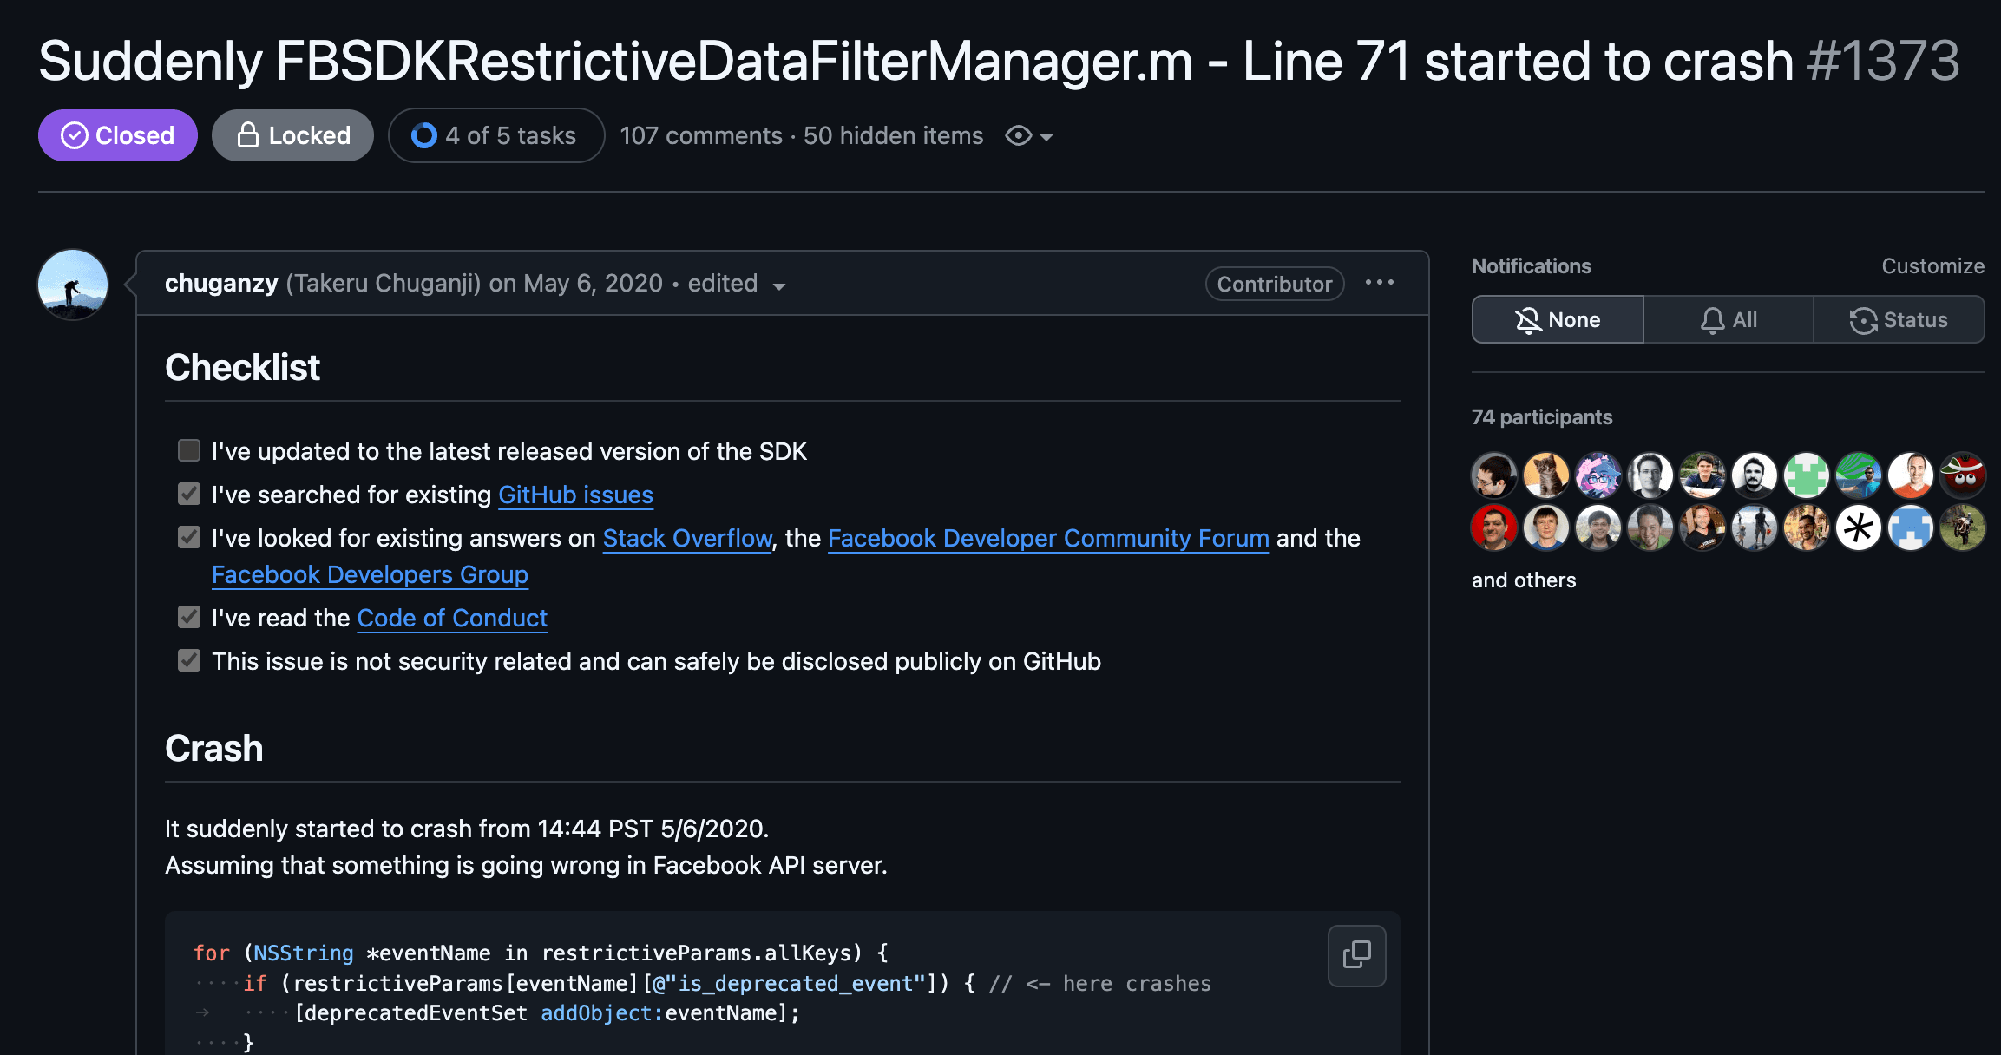The image size is (2001, 1055).
Task: Select the All notifications option
Action: click(x=1729, y=319)
